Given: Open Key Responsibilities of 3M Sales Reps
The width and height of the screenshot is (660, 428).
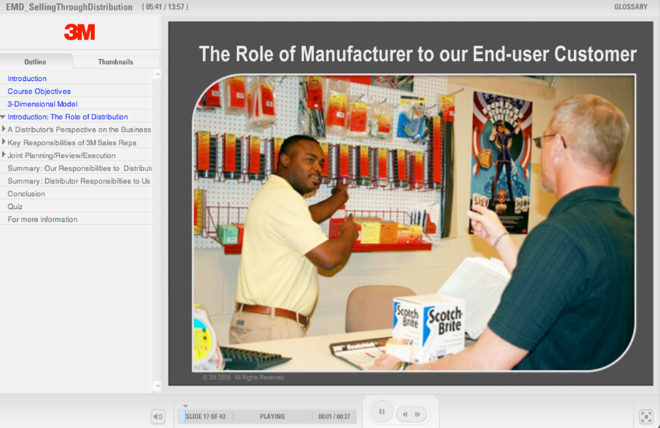Looking at the screenshot, I should click(x=72, y=142).
